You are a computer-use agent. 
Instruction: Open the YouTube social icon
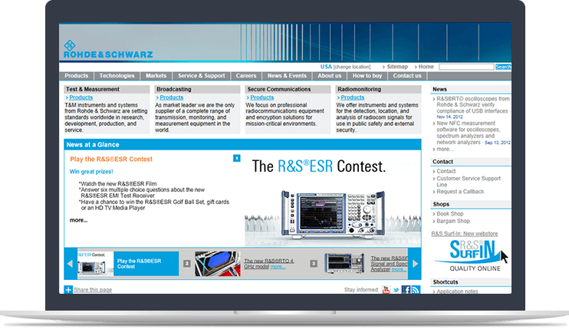[386, 290]
